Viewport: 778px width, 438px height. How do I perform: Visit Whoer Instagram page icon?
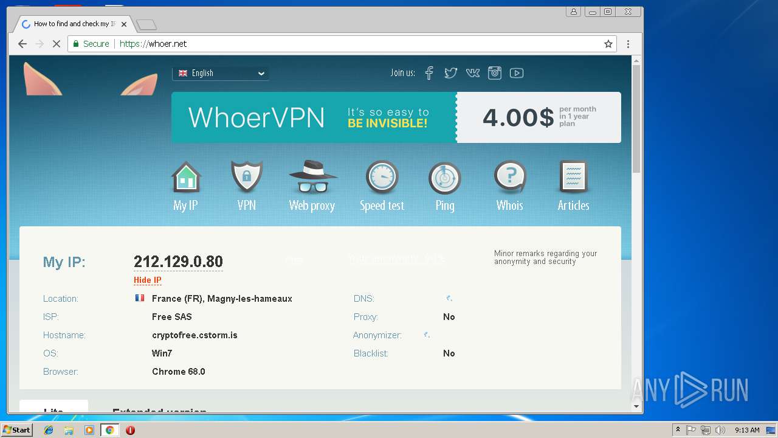tap(495, 73)
